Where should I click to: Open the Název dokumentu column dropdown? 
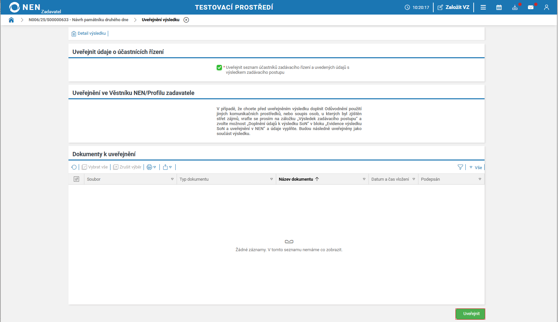point(364,179)
